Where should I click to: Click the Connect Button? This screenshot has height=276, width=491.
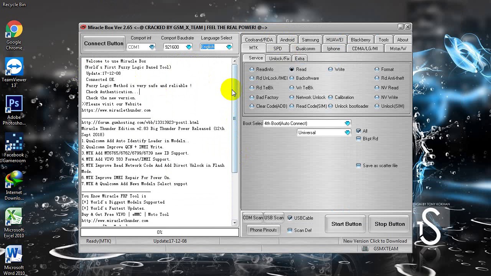104,43
